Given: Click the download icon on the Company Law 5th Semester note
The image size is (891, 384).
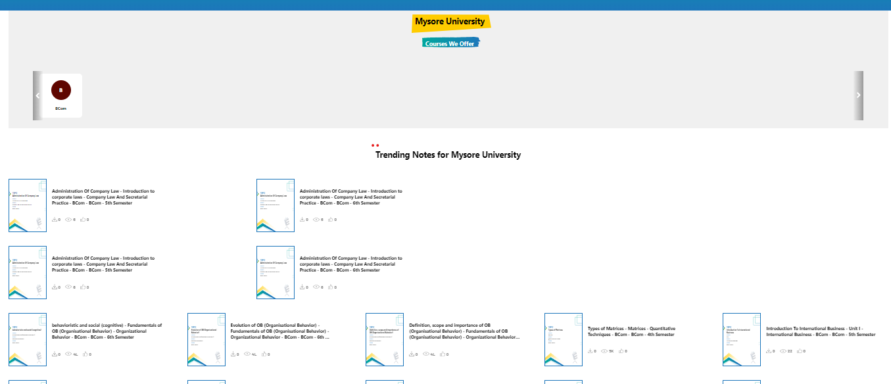Looking at the screenshot, I should pyautogui.click(x=56, y=219).
